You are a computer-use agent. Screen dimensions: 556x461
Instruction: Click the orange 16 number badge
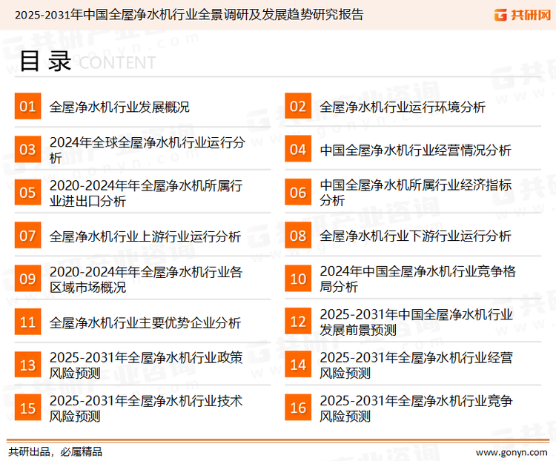(297, 408)
